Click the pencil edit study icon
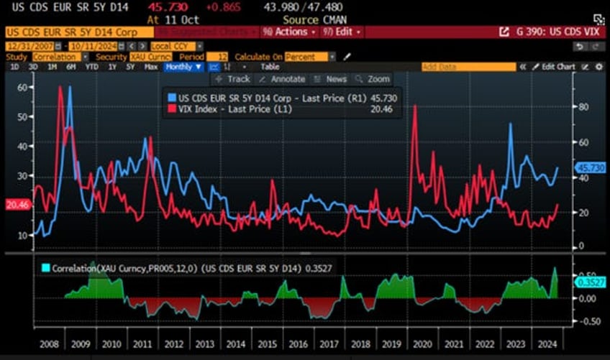Image resolution: width=610 pixels, height=360 pixels. click(x=347, y=57)
